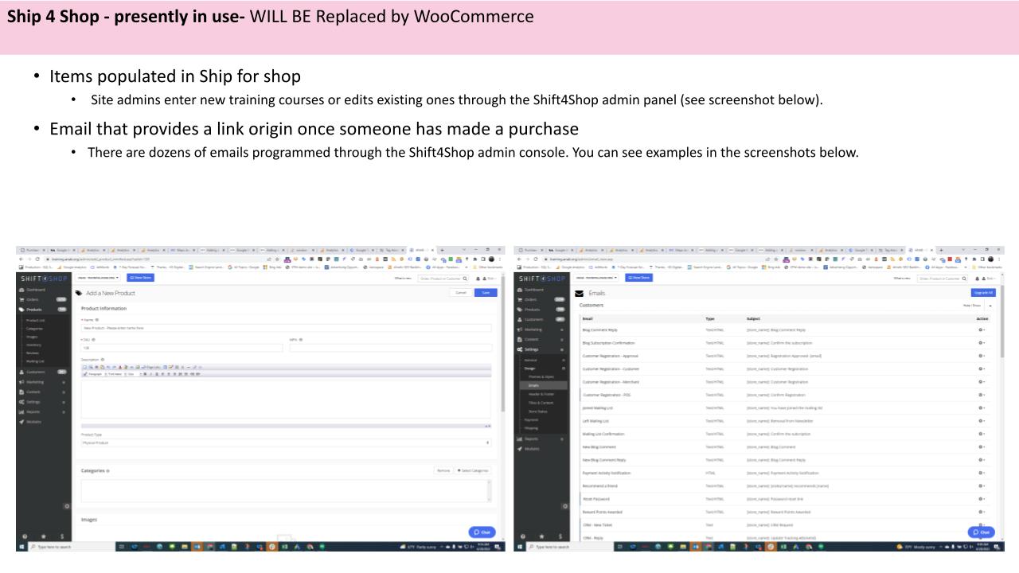Collapse the Customers section with the Hide/Show arrow

(x=991, y=306)
